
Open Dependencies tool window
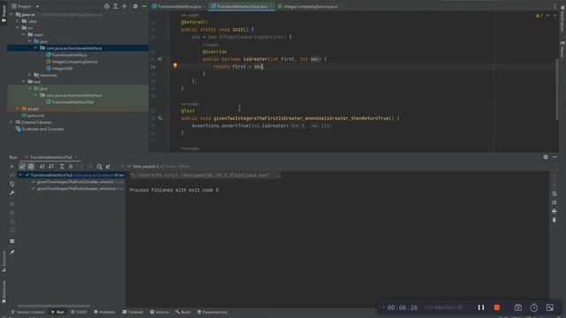[x=212, y=312]
